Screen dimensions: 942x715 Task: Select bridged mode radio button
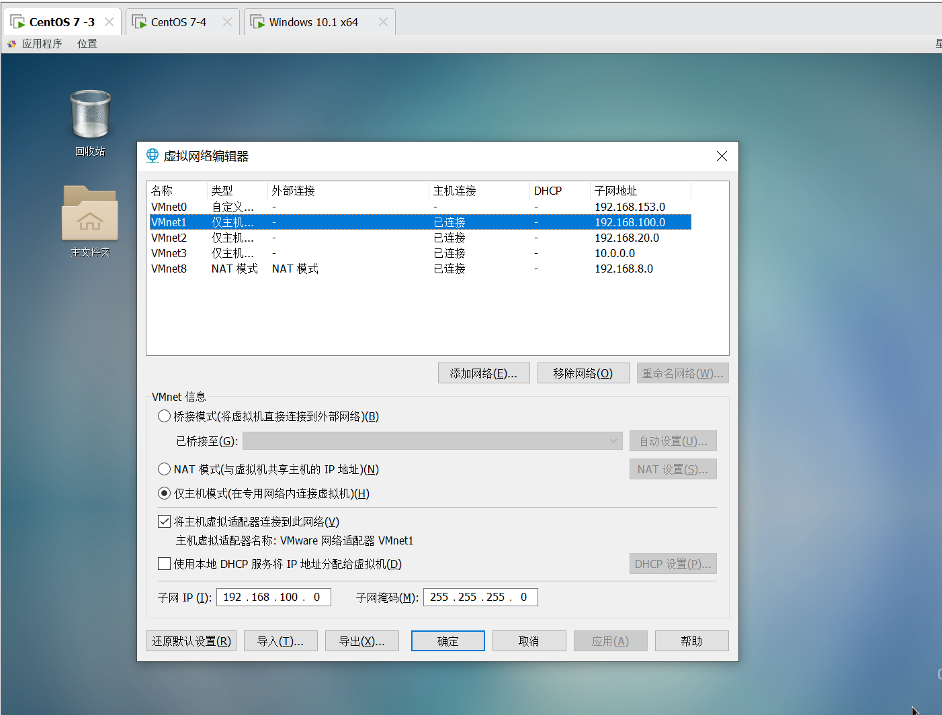164,416
